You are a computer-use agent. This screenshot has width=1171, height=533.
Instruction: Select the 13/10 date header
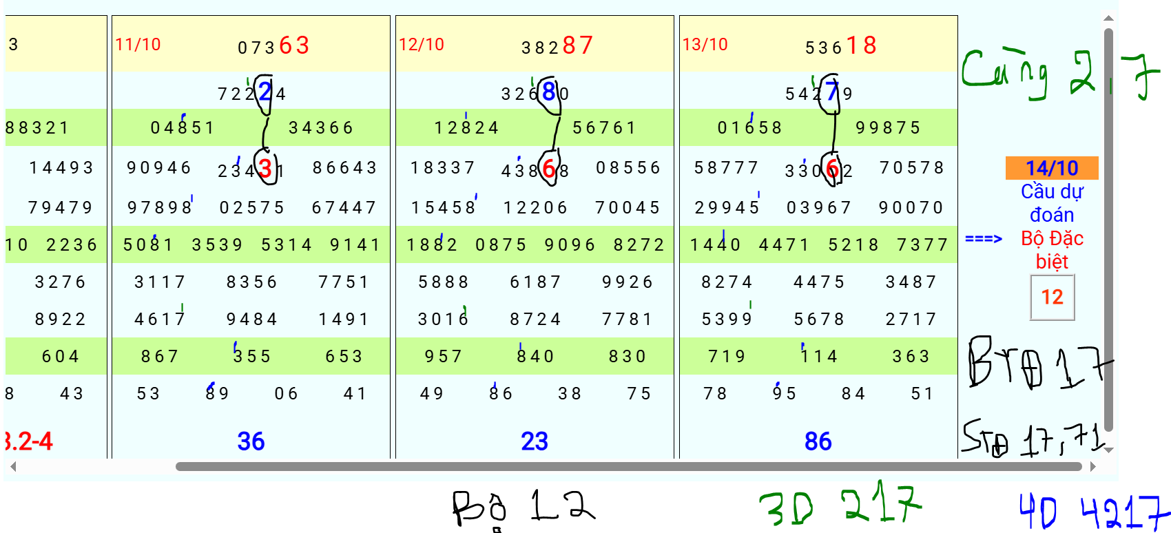tap(705, 45)
